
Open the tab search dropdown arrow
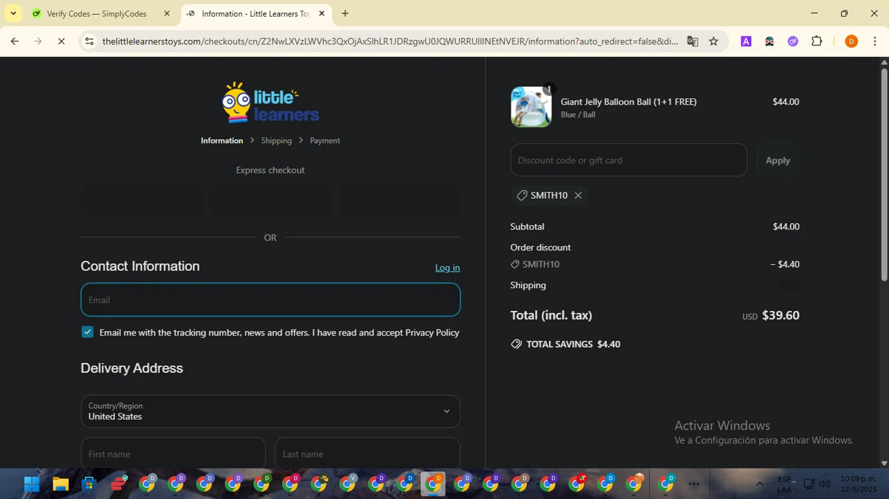pos(13,13)
